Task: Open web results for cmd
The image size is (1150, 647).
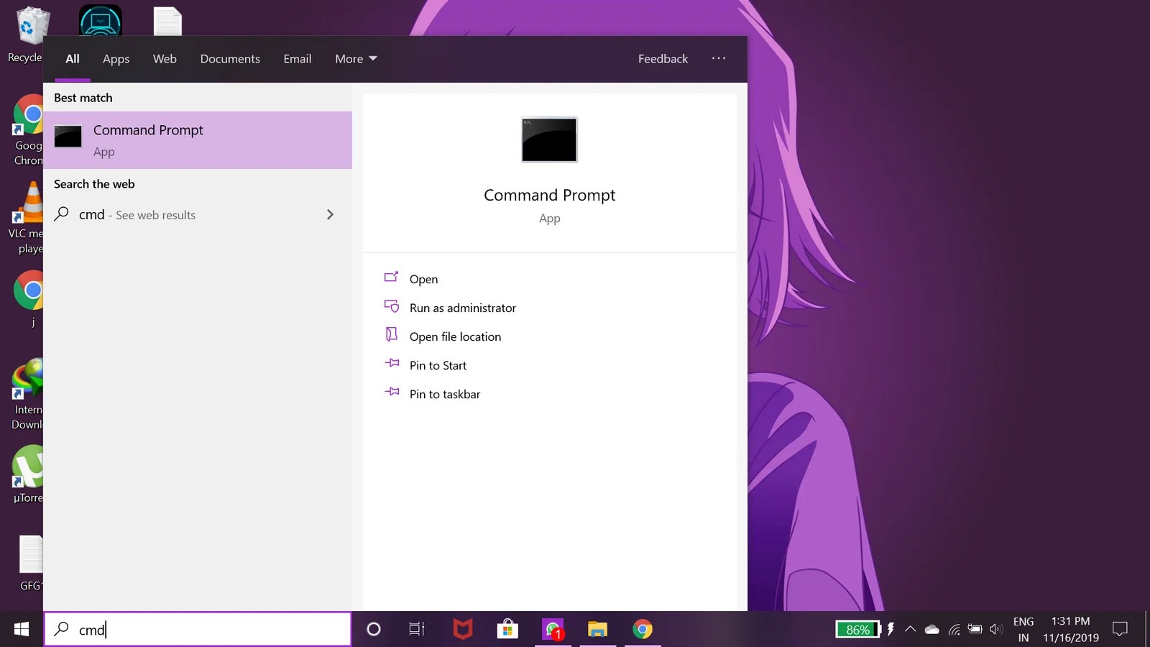Action: click(198, 214)
